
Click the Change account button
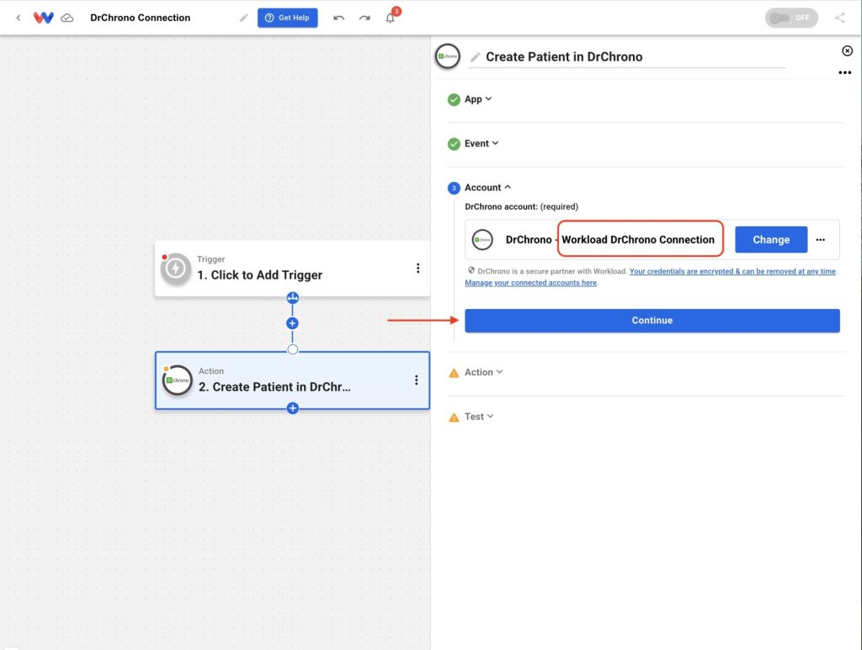tap(771, 239)
